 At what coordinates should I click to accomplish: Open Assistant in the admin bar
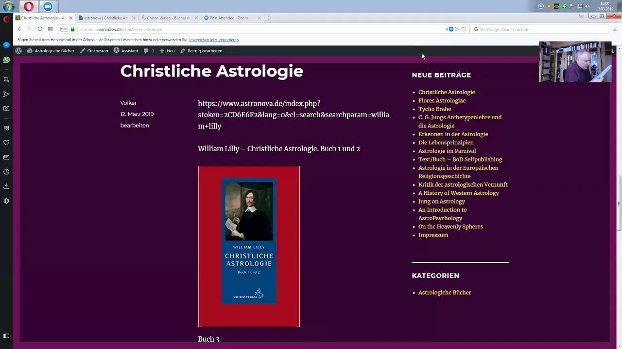(x=126, y=50)
